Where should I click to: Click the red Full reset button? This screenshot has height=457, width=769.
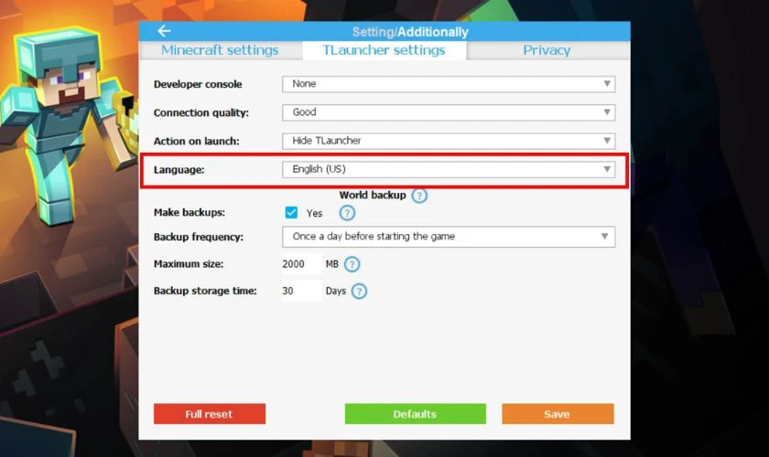pyautogui.click(x=210, y=414)
